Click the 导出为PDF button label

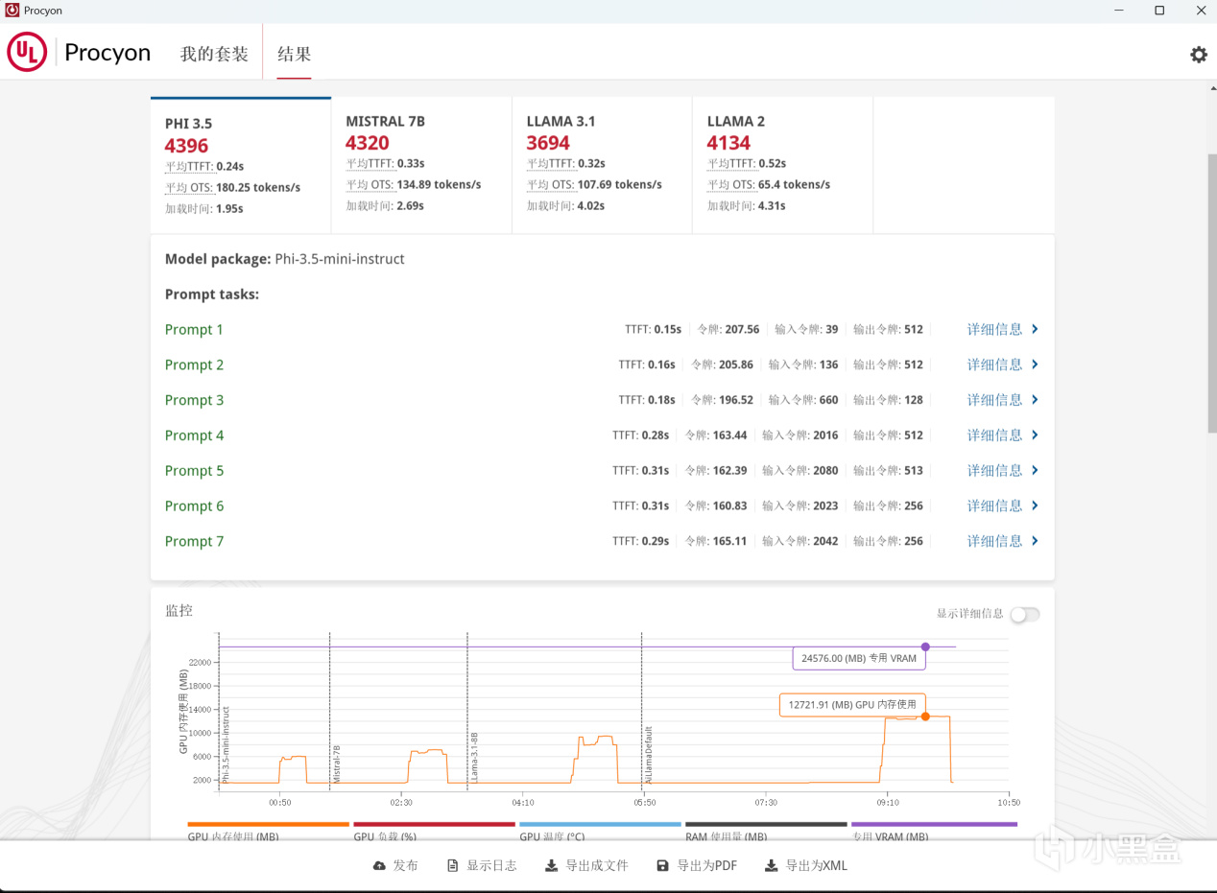click(x=707, y=865)
